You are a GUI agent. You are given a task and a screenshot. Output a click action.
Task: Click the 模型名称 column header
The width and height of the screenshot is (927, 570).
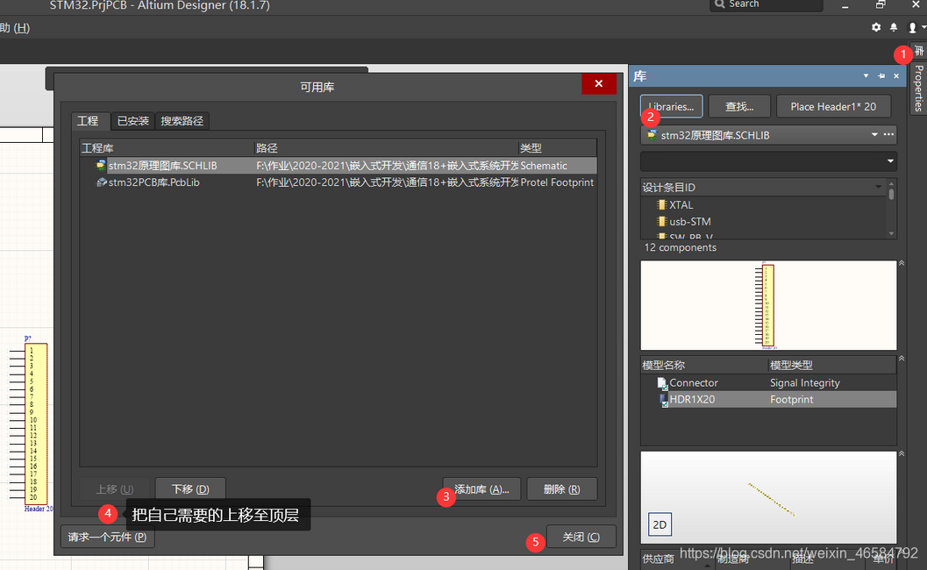point(703,366)
